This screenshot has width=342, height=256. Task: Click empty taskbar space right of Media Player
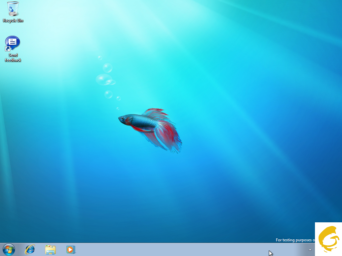pyautogui.click(x=167, y=250)
